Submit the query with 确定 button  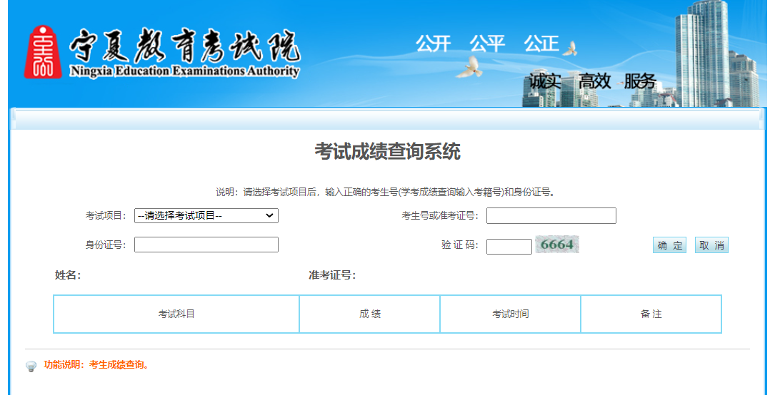tap(669, 245)
